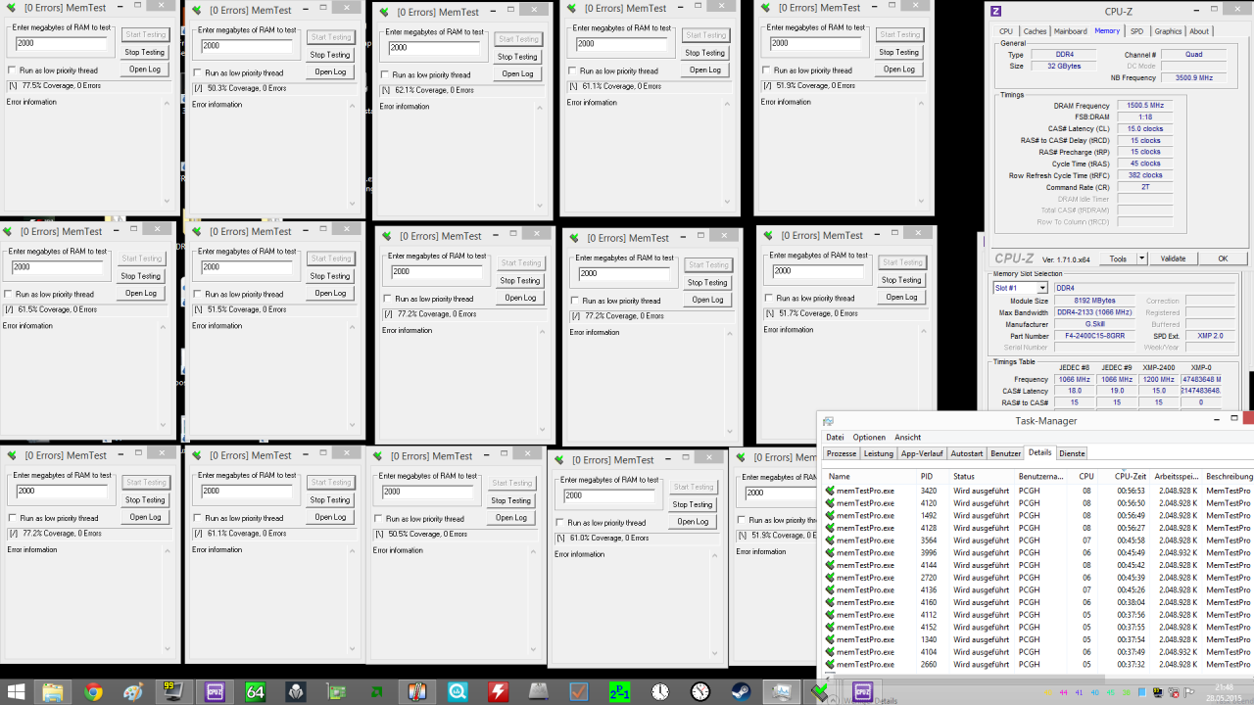Launch Steam from the taskbar

point(741,691)
